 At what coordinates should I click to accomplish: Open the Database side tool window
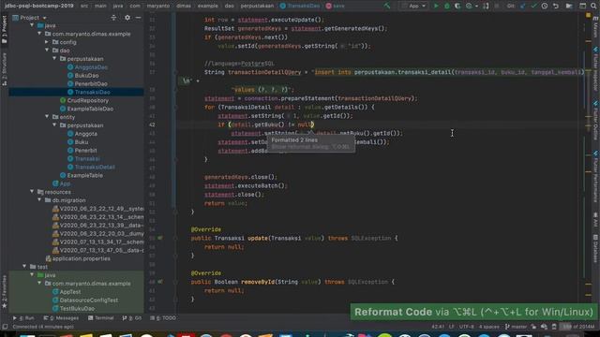click(x=595, y=248)
